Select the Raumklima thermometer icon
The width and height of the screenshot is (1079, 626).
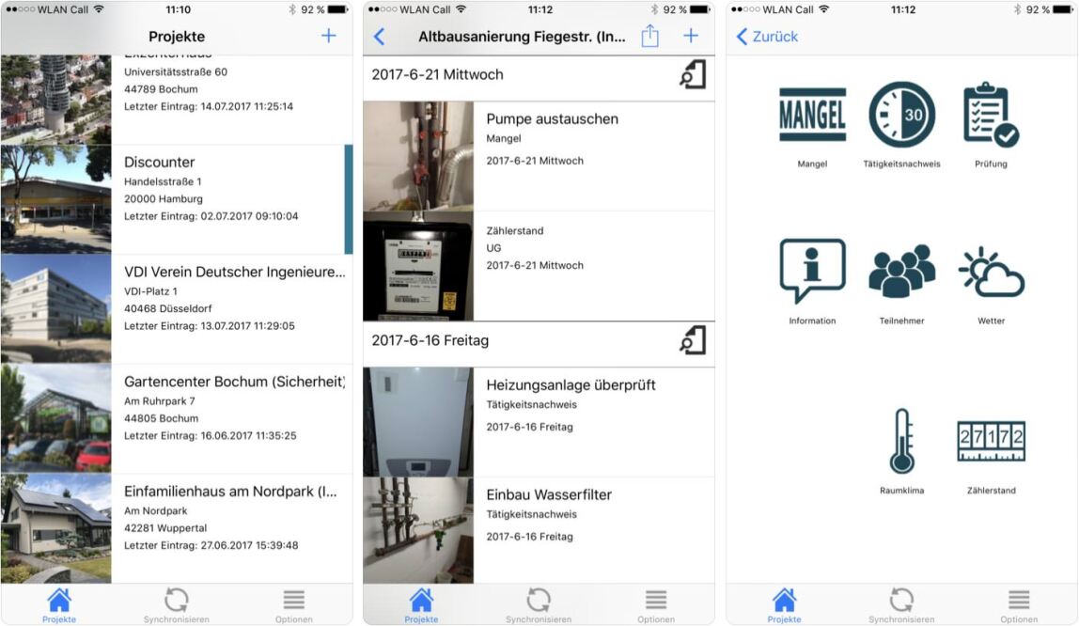901,441
